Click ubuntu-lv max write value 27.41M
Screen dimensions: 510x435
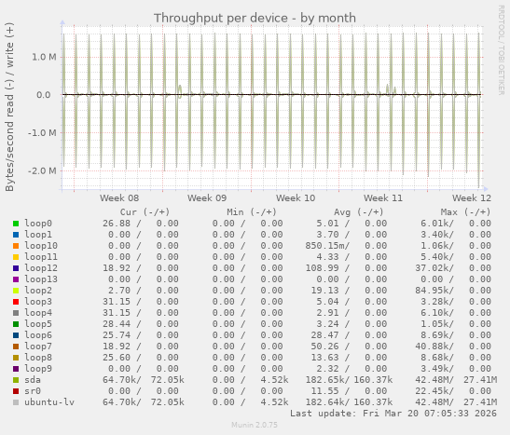480,402
